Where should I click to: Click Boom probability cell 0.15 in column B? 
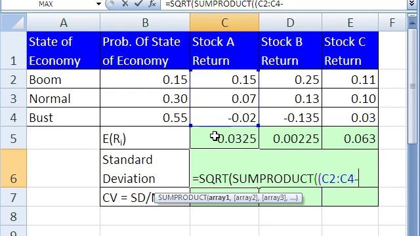(145, 79)
